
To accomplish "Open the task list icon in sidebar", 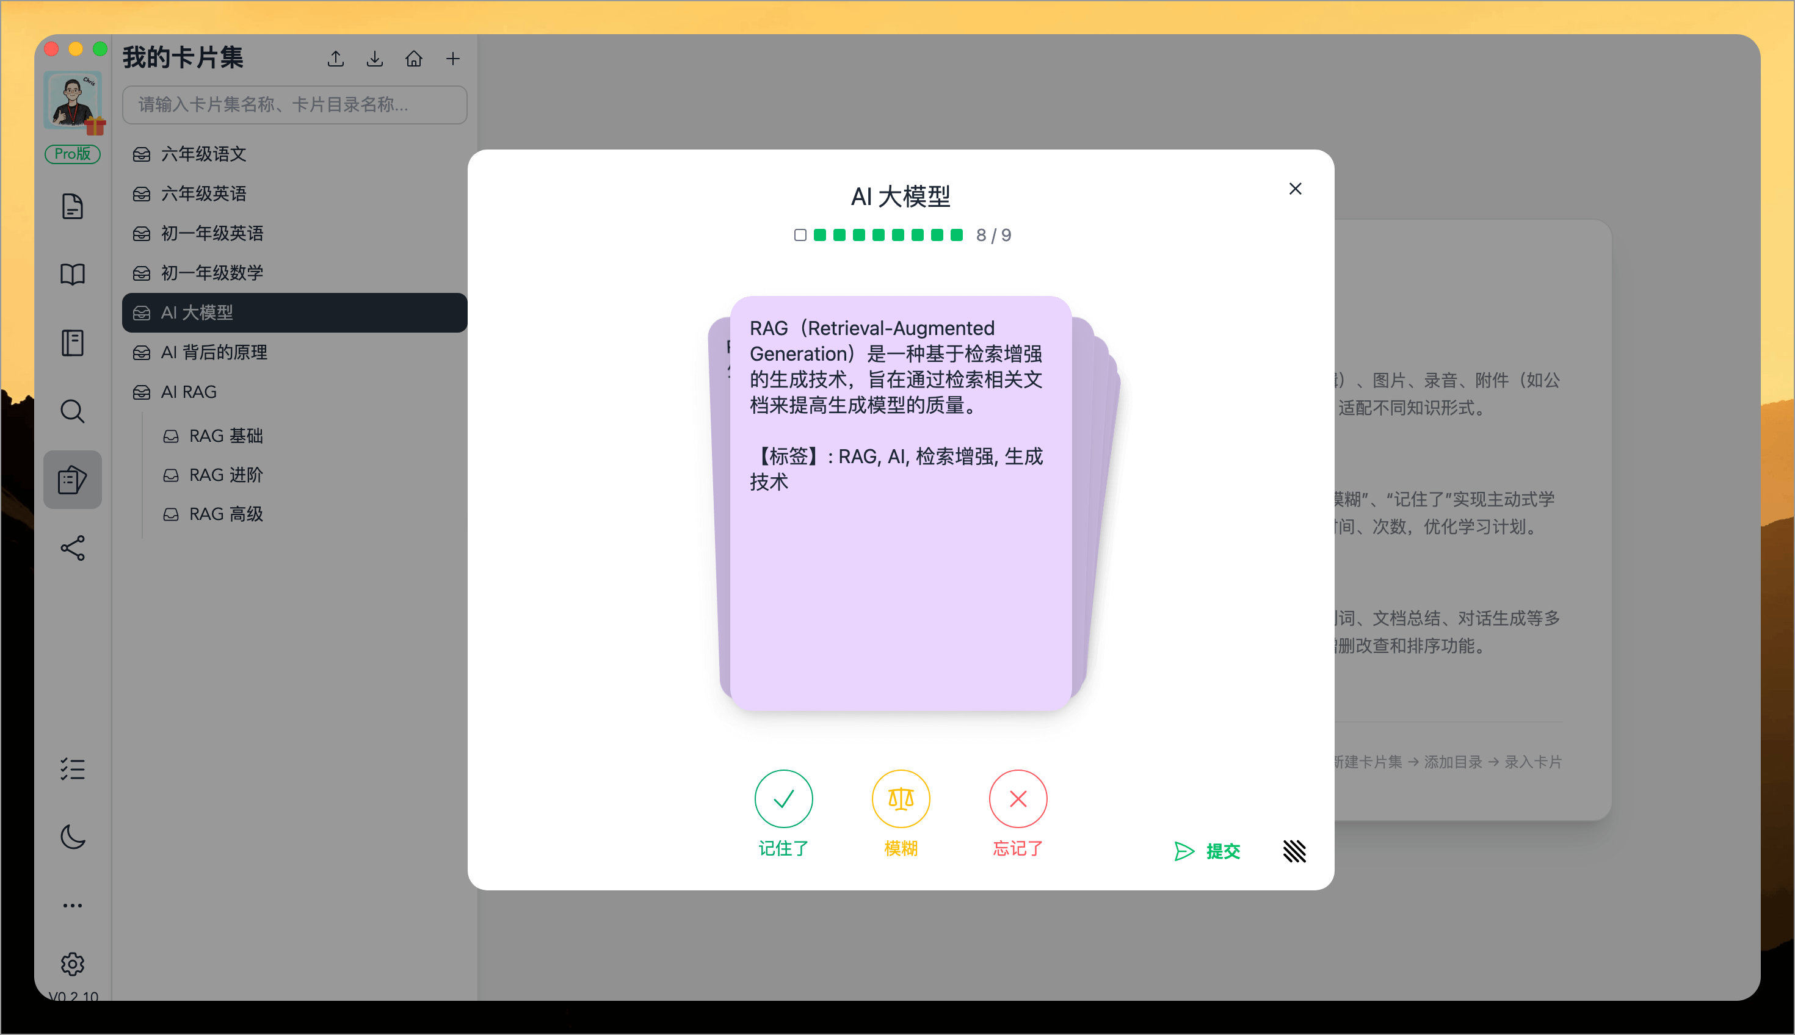I will tap(72, 769).
